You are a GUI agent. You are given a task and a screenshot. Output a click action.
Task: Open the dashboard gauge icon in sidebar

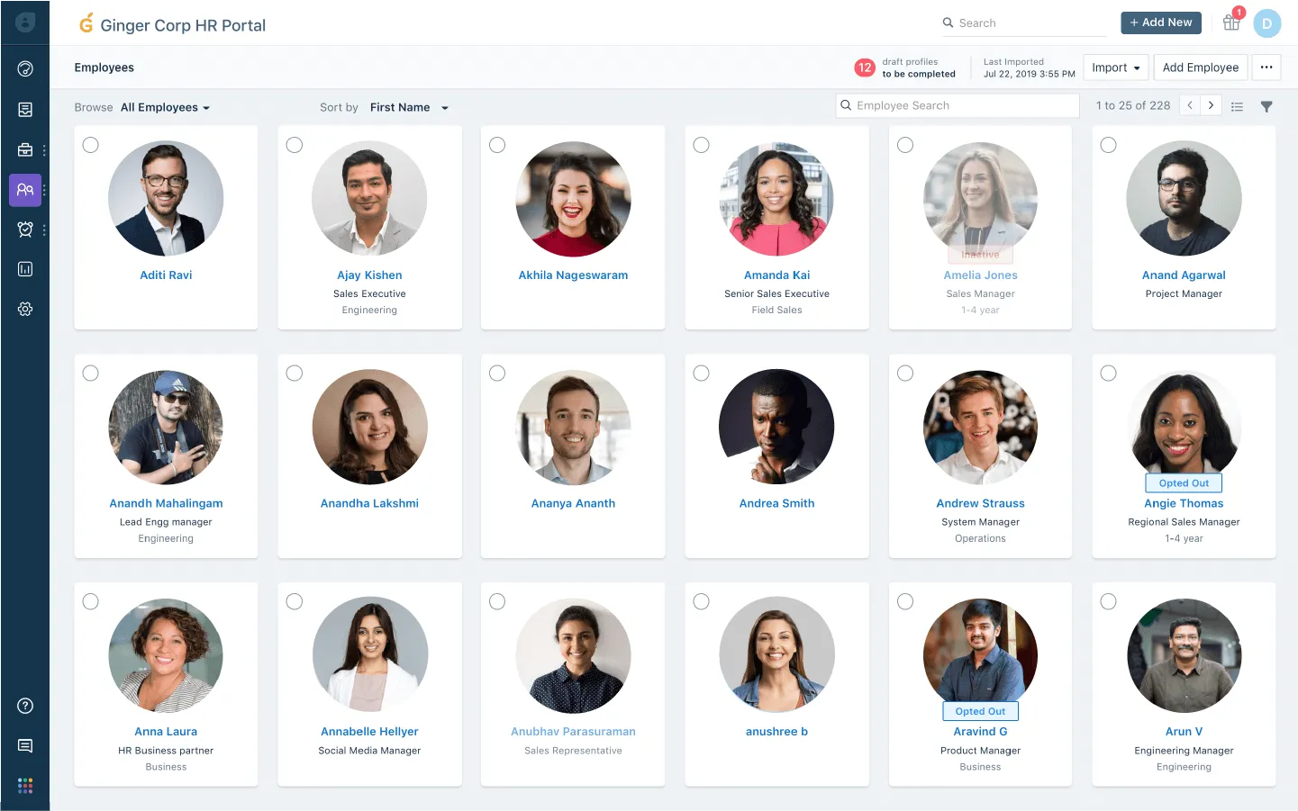pos(25,69)
